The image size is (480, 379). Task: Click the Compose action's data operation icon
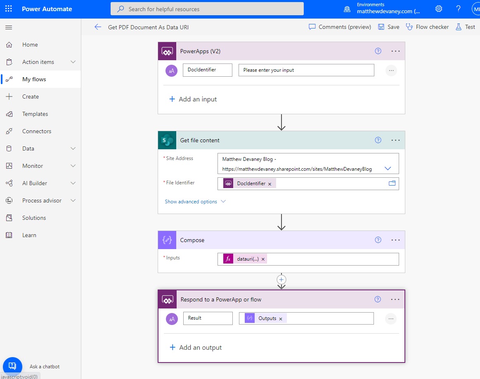point(167,240)
